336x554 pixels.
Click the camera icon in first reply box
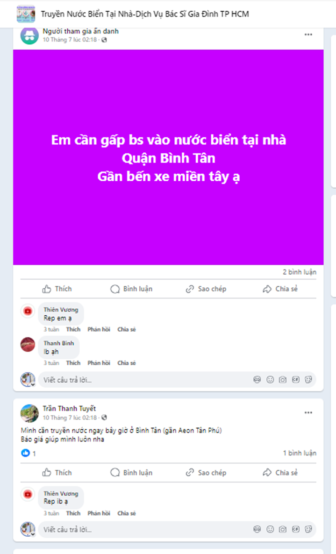tap(283, 380)
